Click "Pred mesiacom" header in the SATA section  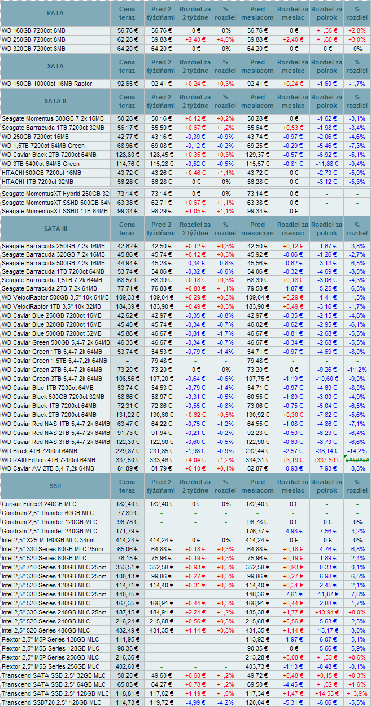(257, 66)
